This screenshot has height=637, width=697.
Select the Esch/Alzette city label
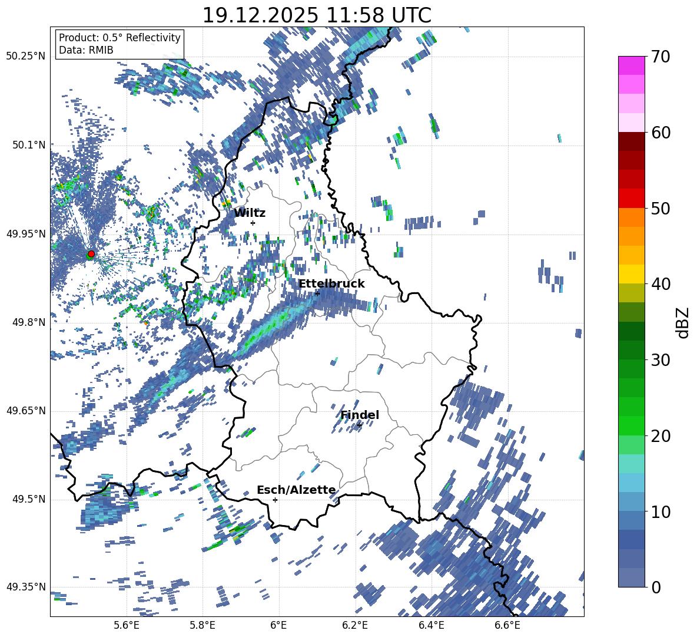pos(296,490)
